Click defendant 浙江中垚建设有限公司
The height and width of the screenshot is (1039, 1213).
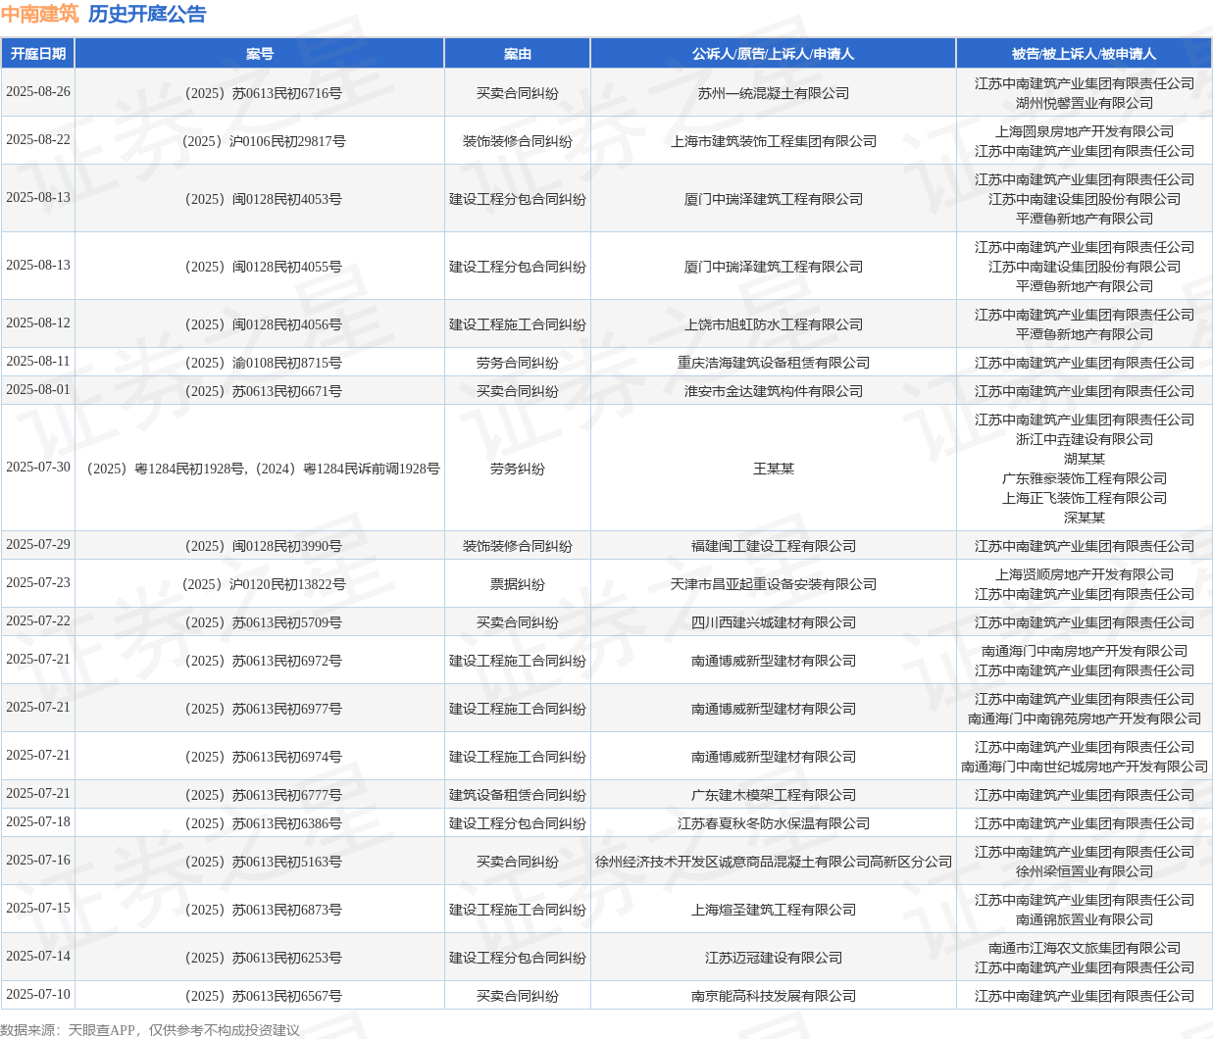(x=1085, y=439)
